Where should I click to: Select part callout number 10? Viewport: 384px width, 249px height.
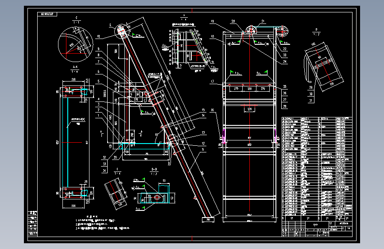pos(98,36)
